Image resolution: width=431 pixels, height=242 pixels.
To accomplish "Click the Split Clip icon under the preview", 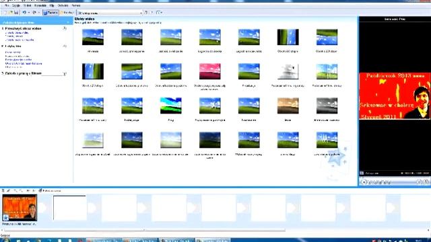I will 419,182.
